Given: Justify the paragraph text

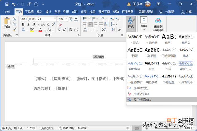Looking at the screenshot, I should (101, 24).
